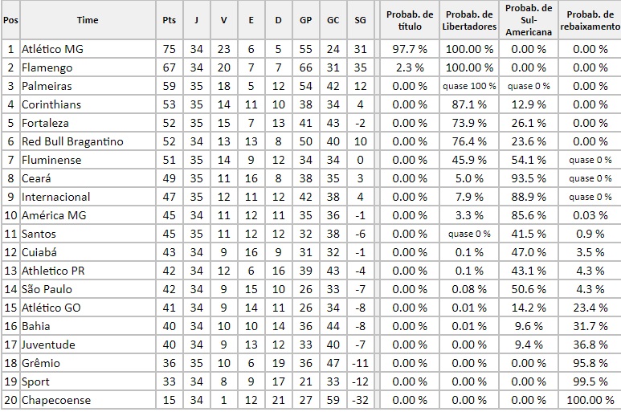Click on Red Bull Bragantino

[x=72, y=141]
